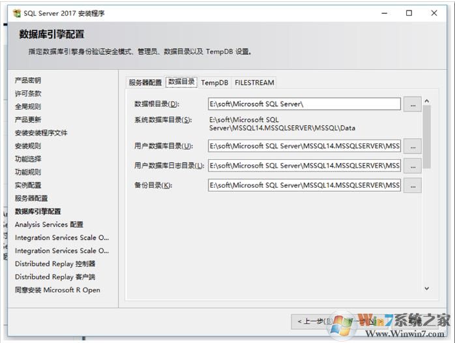
Task: Select 服务器配置 step in sidebar
Action: 31,198
